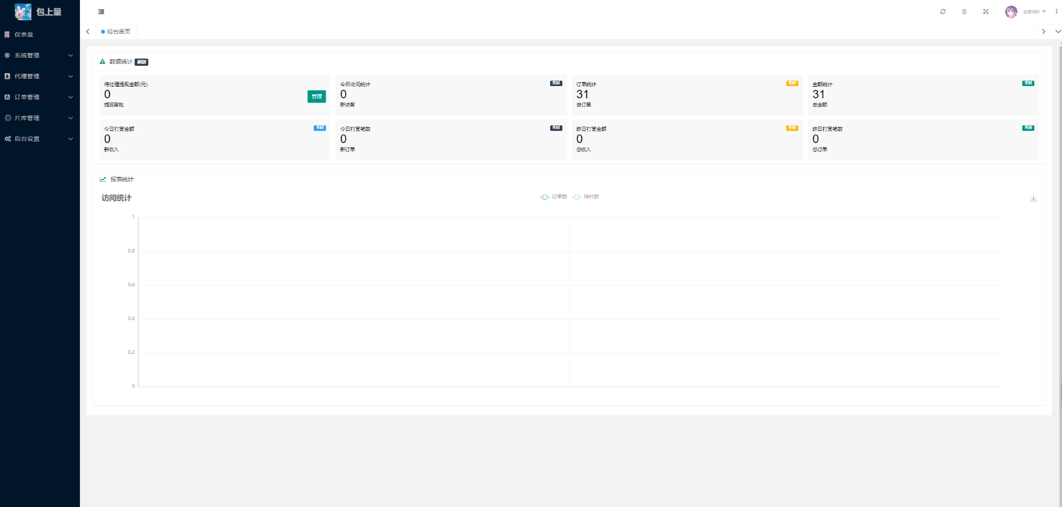This screenshot has width=1062, height=507.
Task: Click the 订单管理 sidebar icon
Action: [x=7, y=97]
